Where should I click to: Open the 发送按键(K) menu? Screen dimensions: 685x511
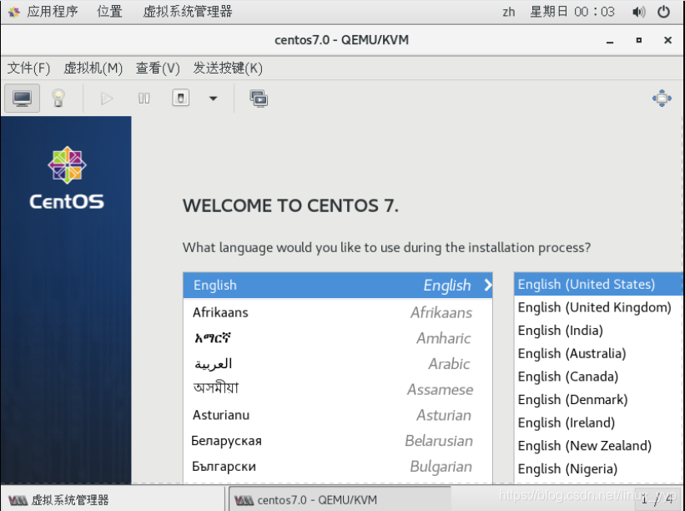pos(228,68)
